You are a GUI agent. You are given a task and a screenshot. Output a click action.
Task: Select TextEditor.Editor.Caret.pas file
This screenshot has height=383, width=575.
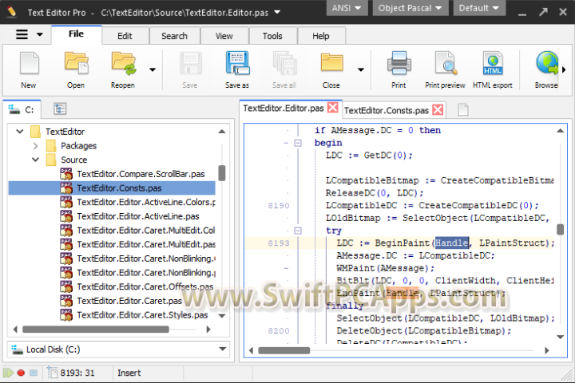(x=129, y=301)
